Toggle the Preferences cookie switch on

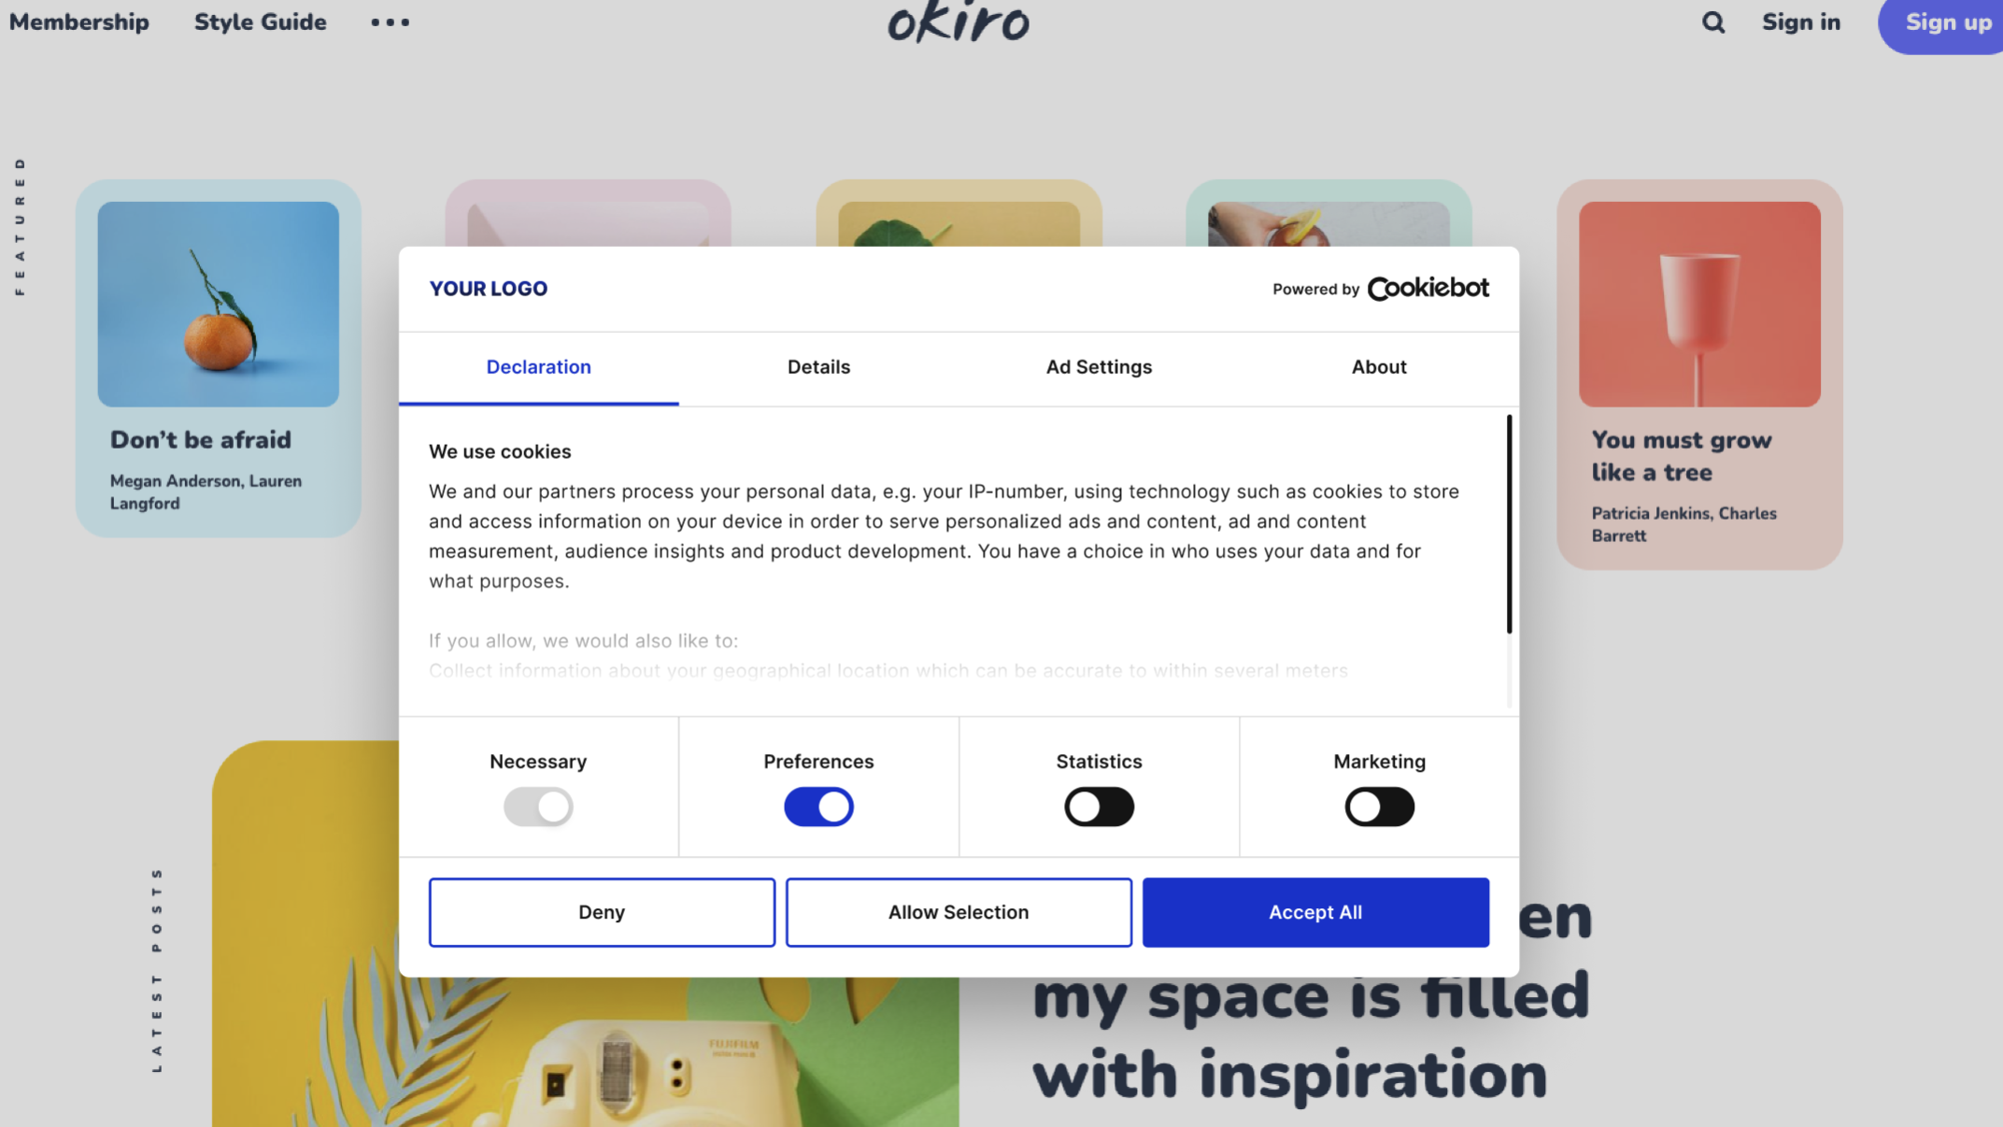818,806
